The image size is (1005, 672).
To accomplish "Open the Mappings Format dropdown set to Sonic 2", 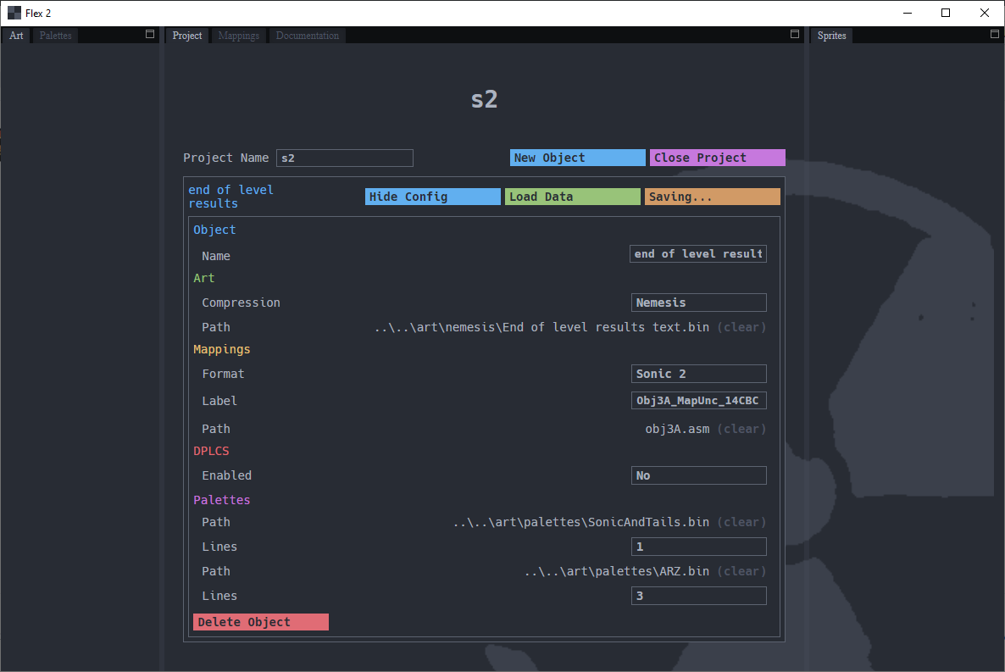I will pos(698,374).
